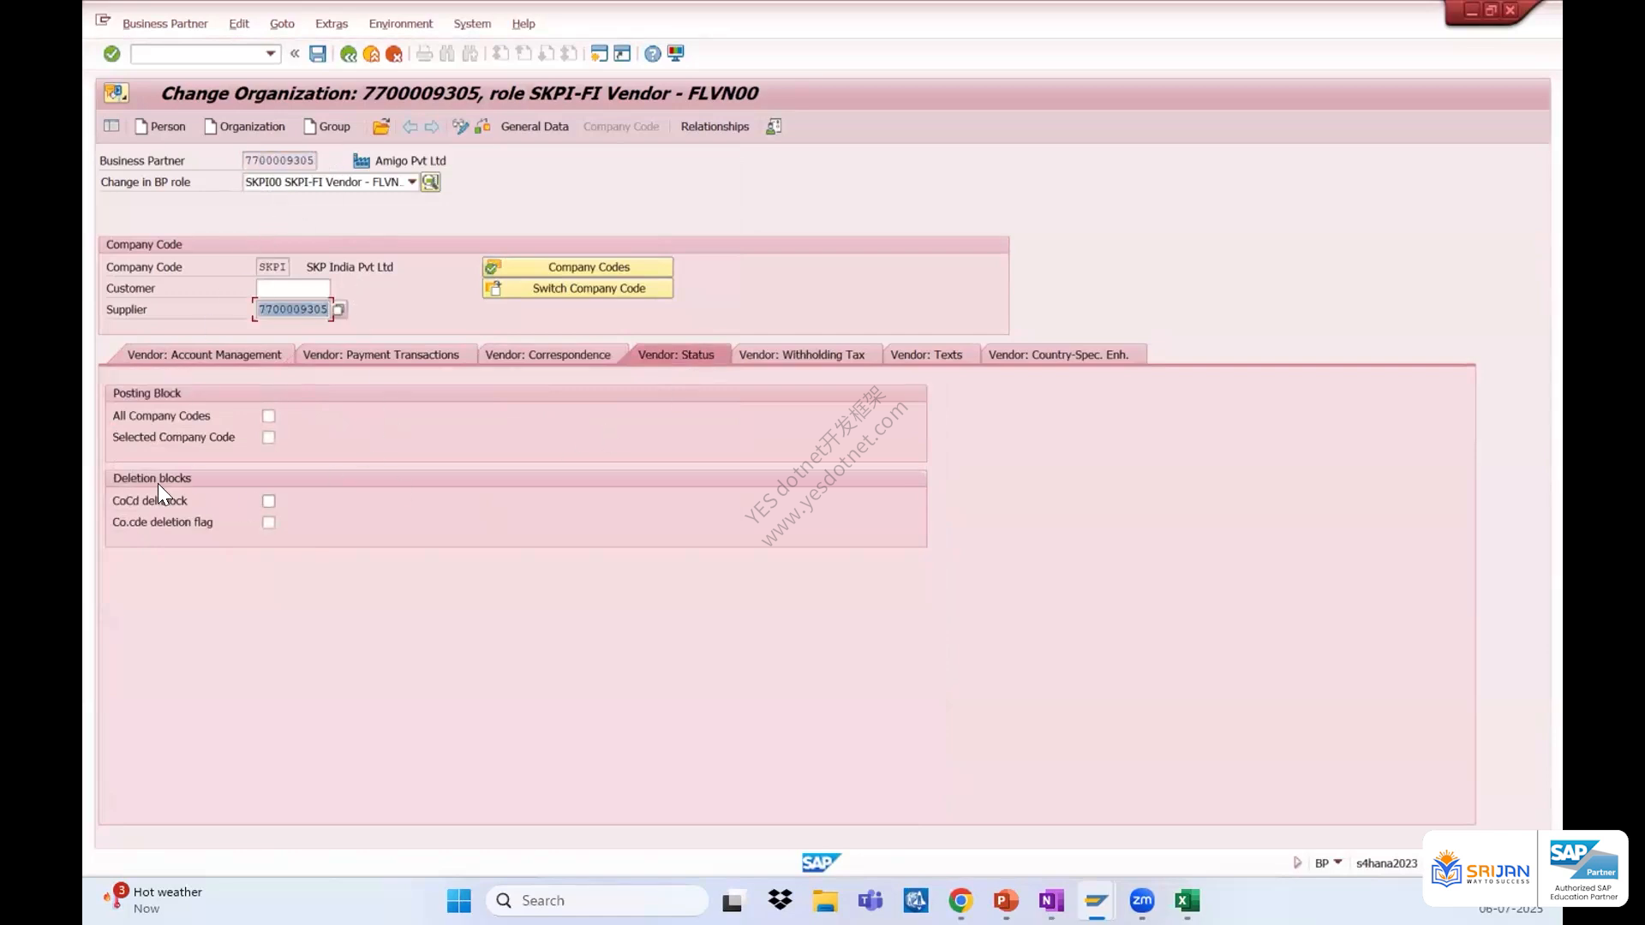1645x925 pixels.
Task: Check the All Company Codes posting block
Action: 269,416
